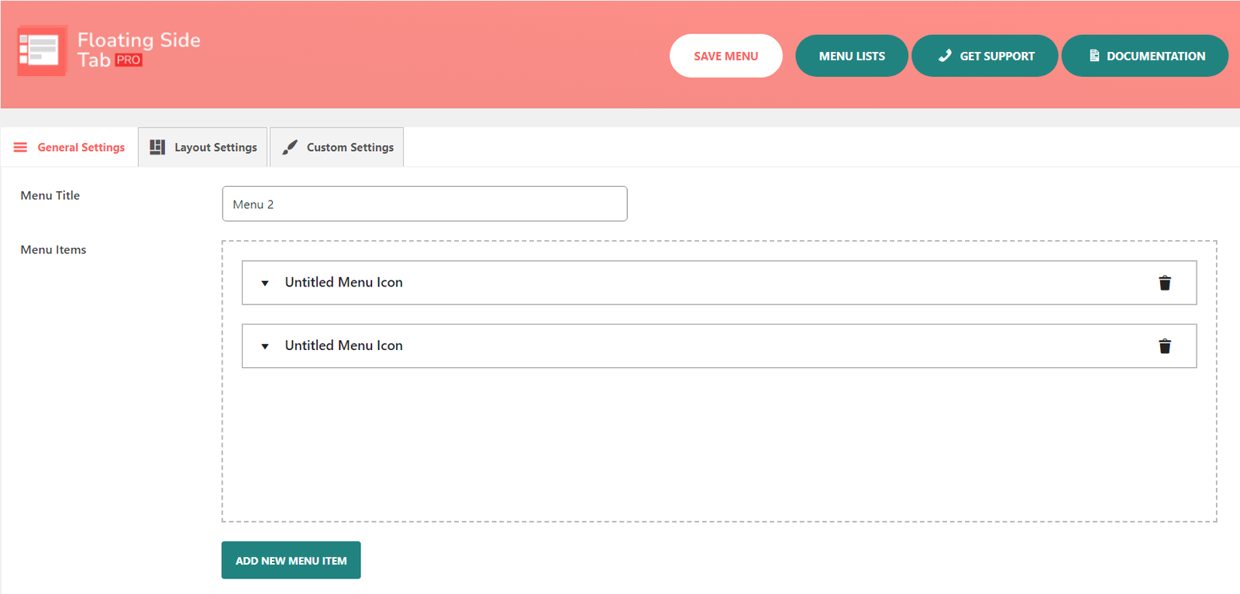Viewport: 1240px width, 594px height.
Task: Delete the first Untitled Menu Icon item
Action: 1164,283
